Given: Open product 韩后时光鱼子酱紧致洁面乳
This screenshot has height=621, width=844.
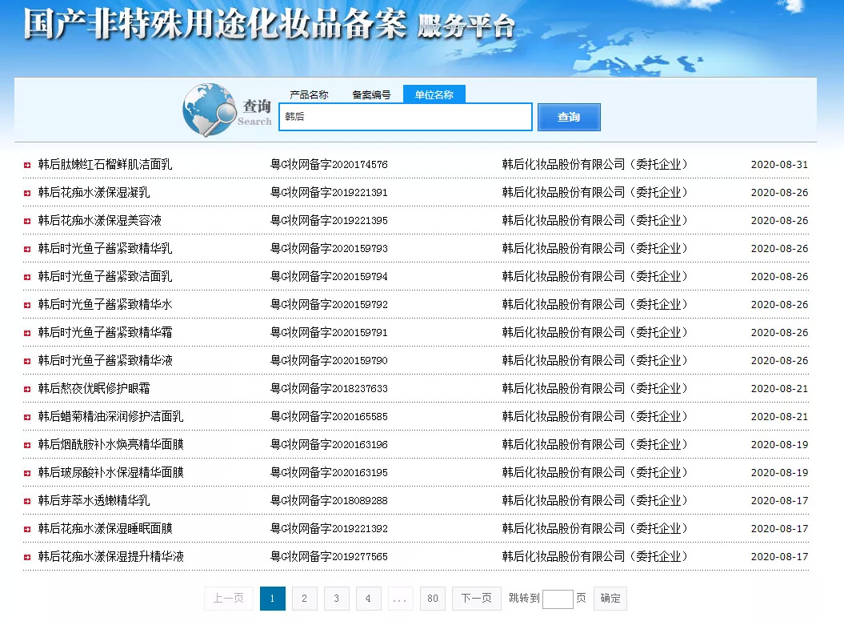Looking at the screenshot, I should [105, 276].
